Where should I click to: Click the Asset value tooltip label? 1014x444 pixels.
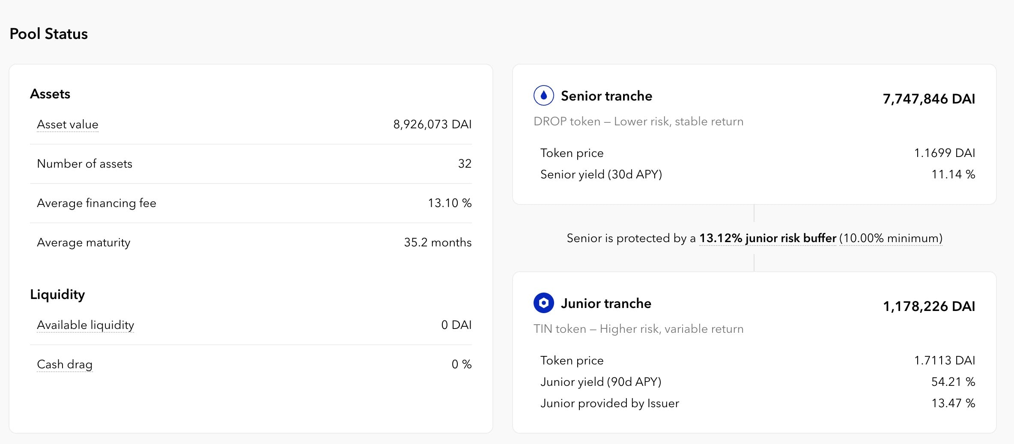point(68,124)
